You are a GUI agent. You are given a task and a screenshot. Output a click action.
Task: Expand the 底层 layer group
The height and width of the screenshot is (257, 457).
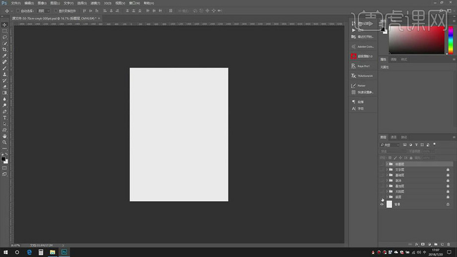pos(387,197)
